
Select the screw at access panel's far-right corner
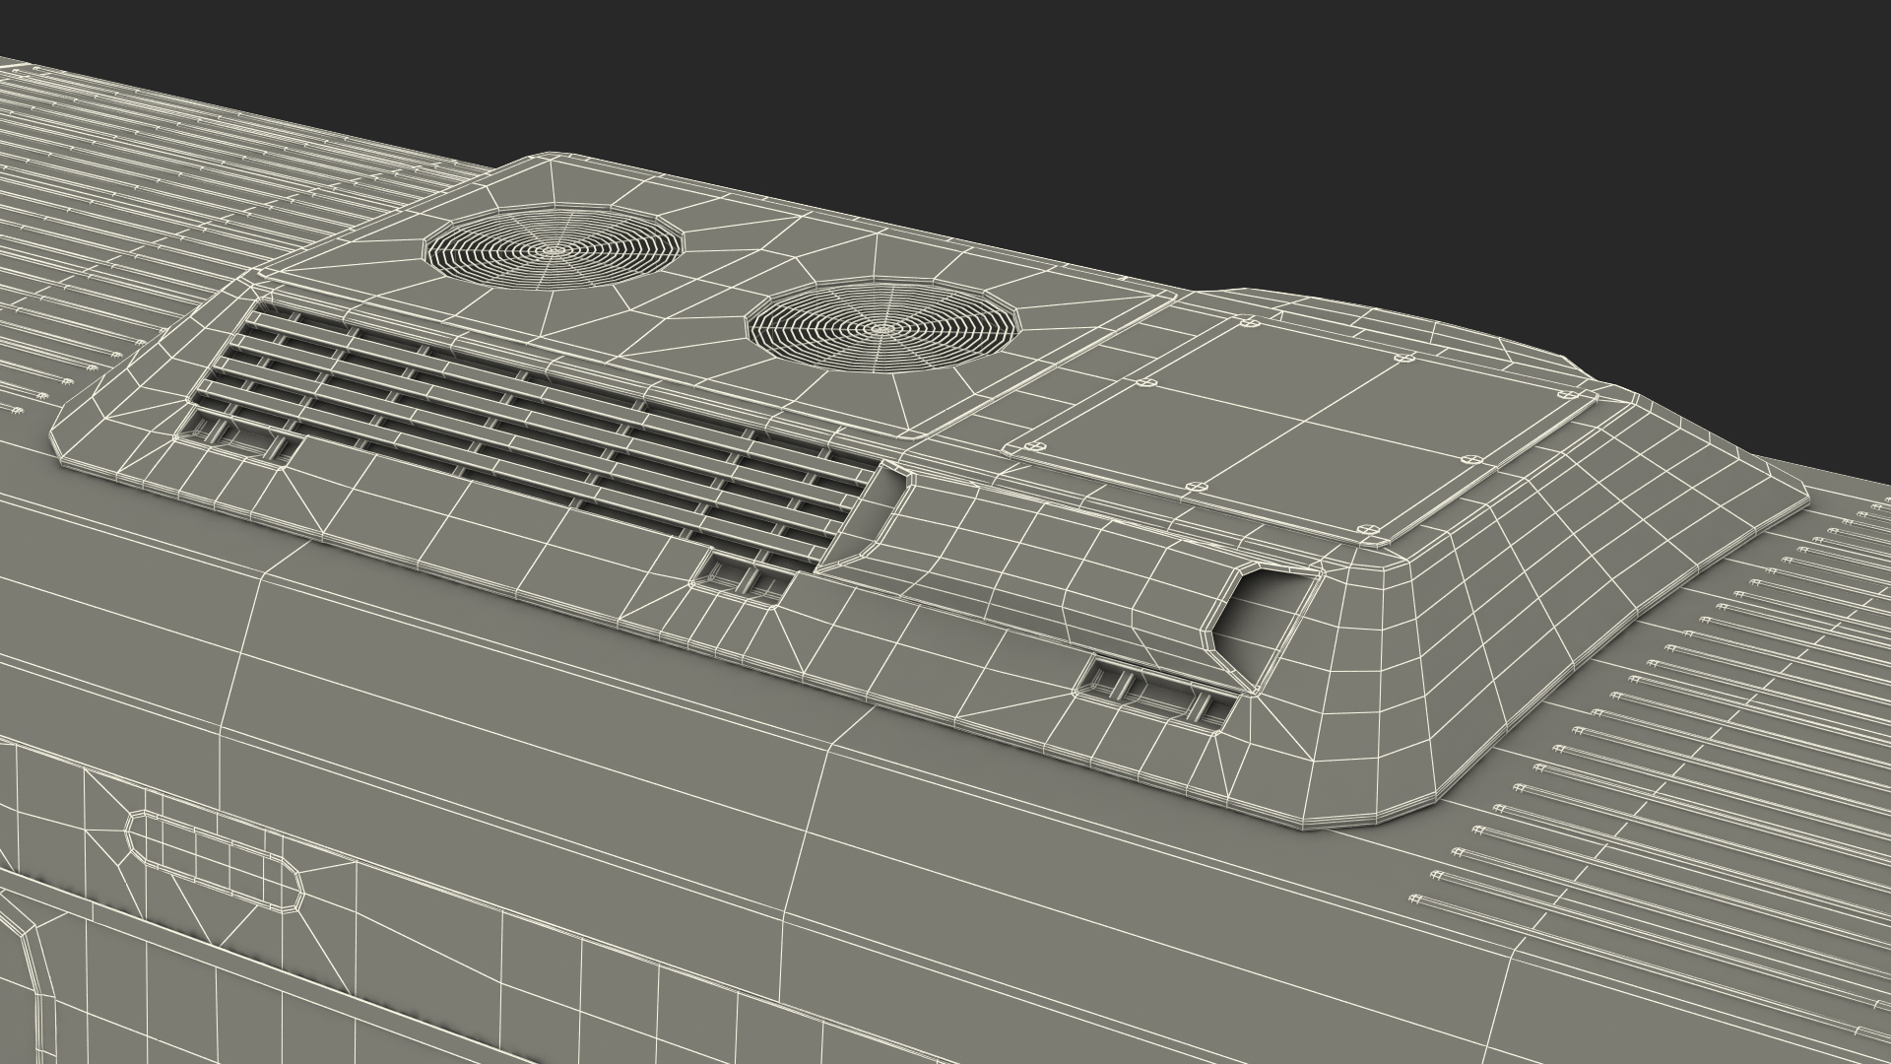pyautogui.click(x=1569, y=394)
